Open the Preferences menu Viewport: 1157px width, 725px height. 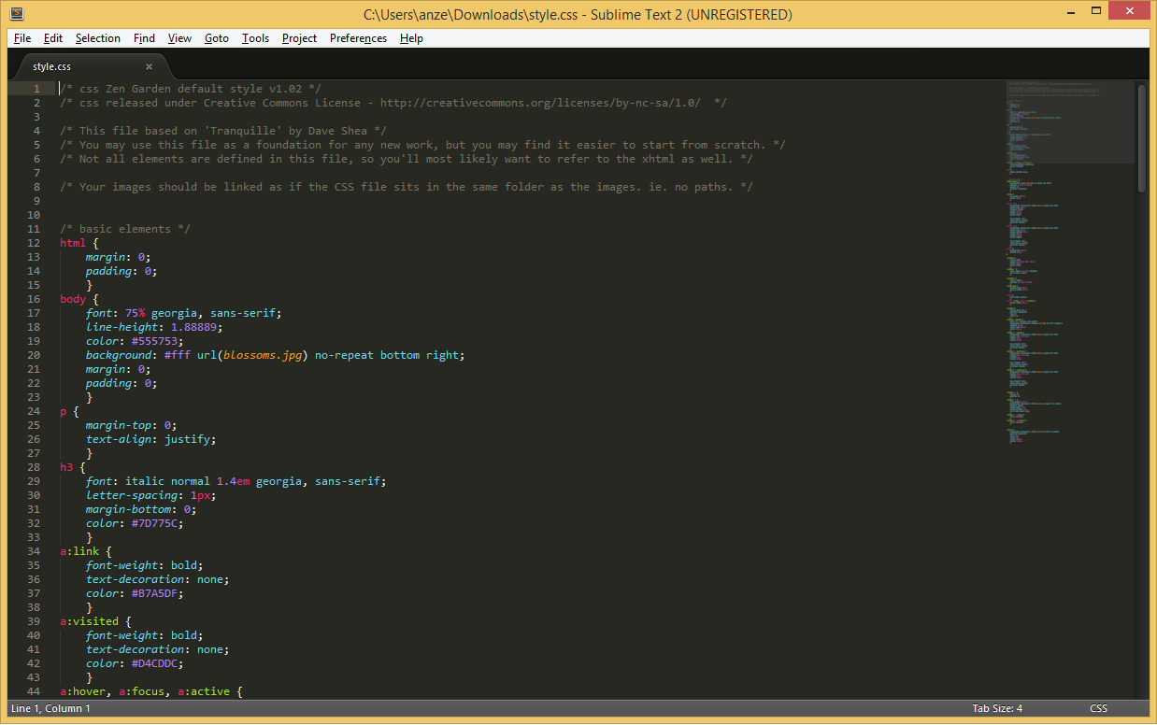pyautogui.click(x=358, y=38)
